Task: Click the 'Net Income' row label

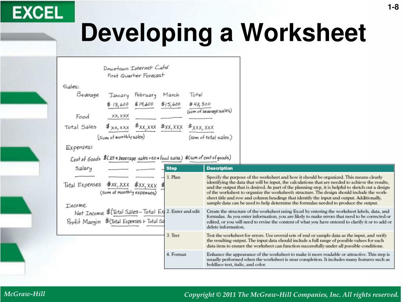Action: [x=89, y=213]
